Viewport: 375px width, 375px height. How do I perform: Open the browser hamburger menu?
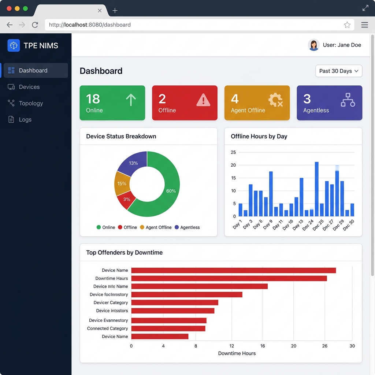click(x=364, y=25)
